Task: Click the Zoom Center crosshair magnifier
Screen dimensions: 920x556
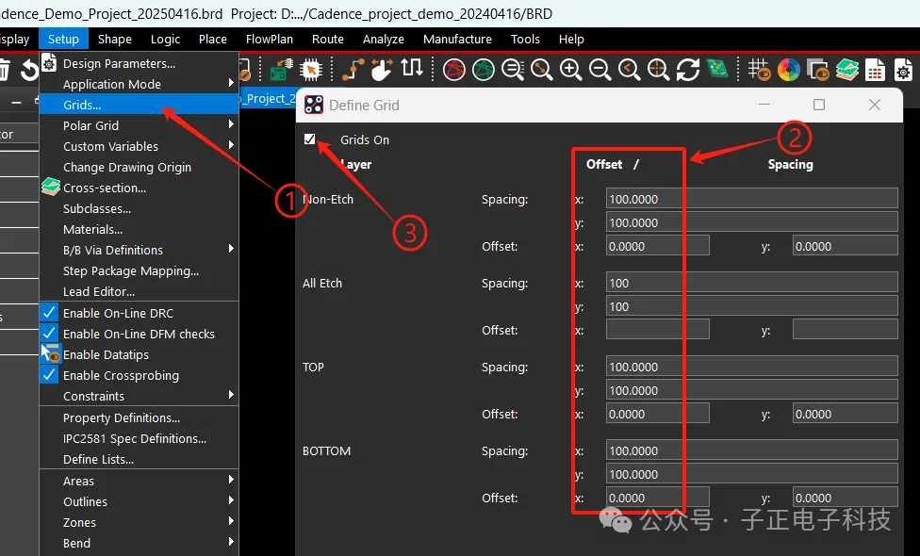Action: pyautogui.click(x=658, y=70)
